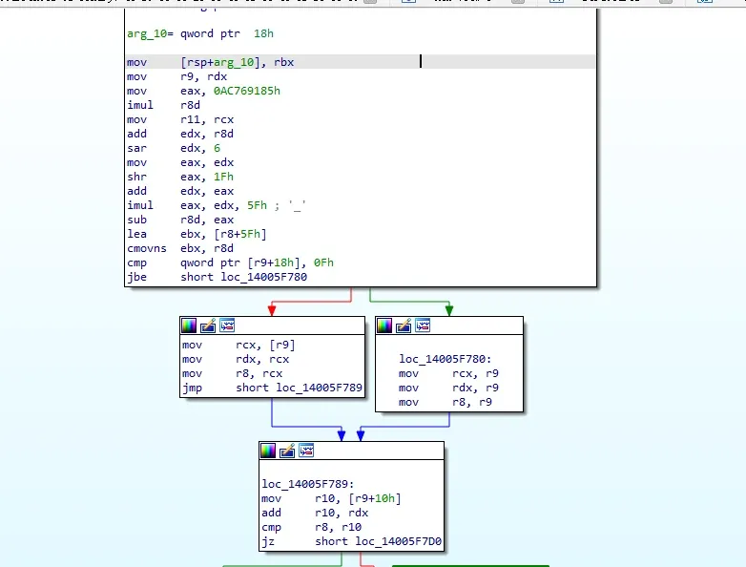Click edit-name icon in loc_14005F789 block

click(x=287, y=451)
